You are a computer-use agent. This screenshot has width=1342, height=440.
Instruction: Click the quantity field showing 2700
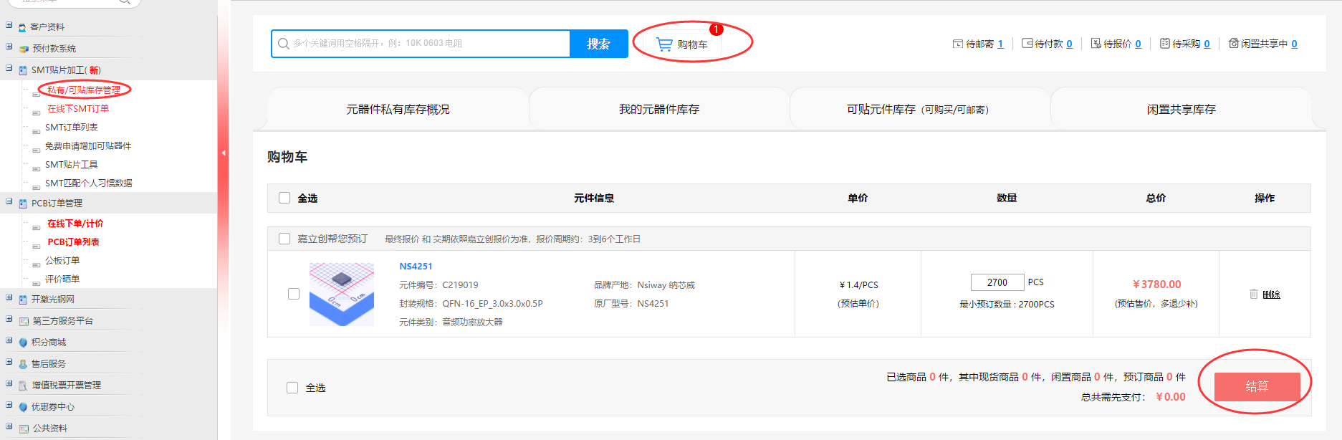pos(997,282)
